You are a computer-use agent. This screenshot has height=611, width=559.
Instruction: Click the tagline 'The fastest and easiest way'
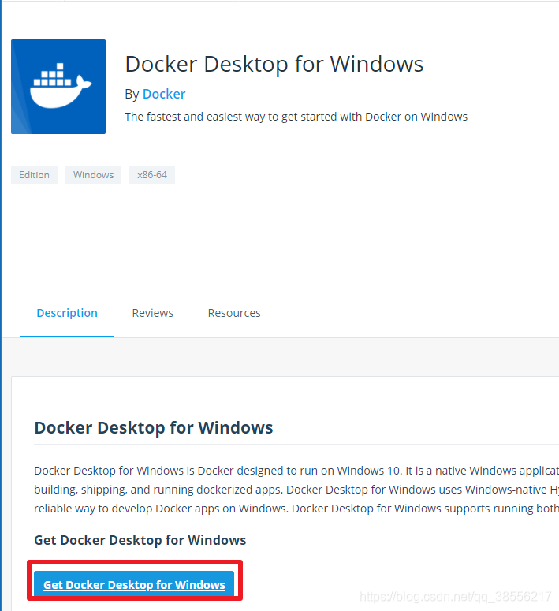click(296, 117)
